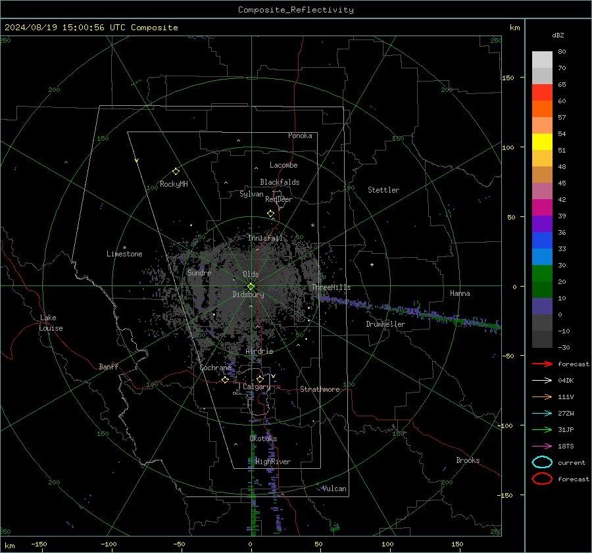The height and width of the screenshot is (553, 592).
Task: Click the Composite_Reflectivity title text
Action: 295,10
